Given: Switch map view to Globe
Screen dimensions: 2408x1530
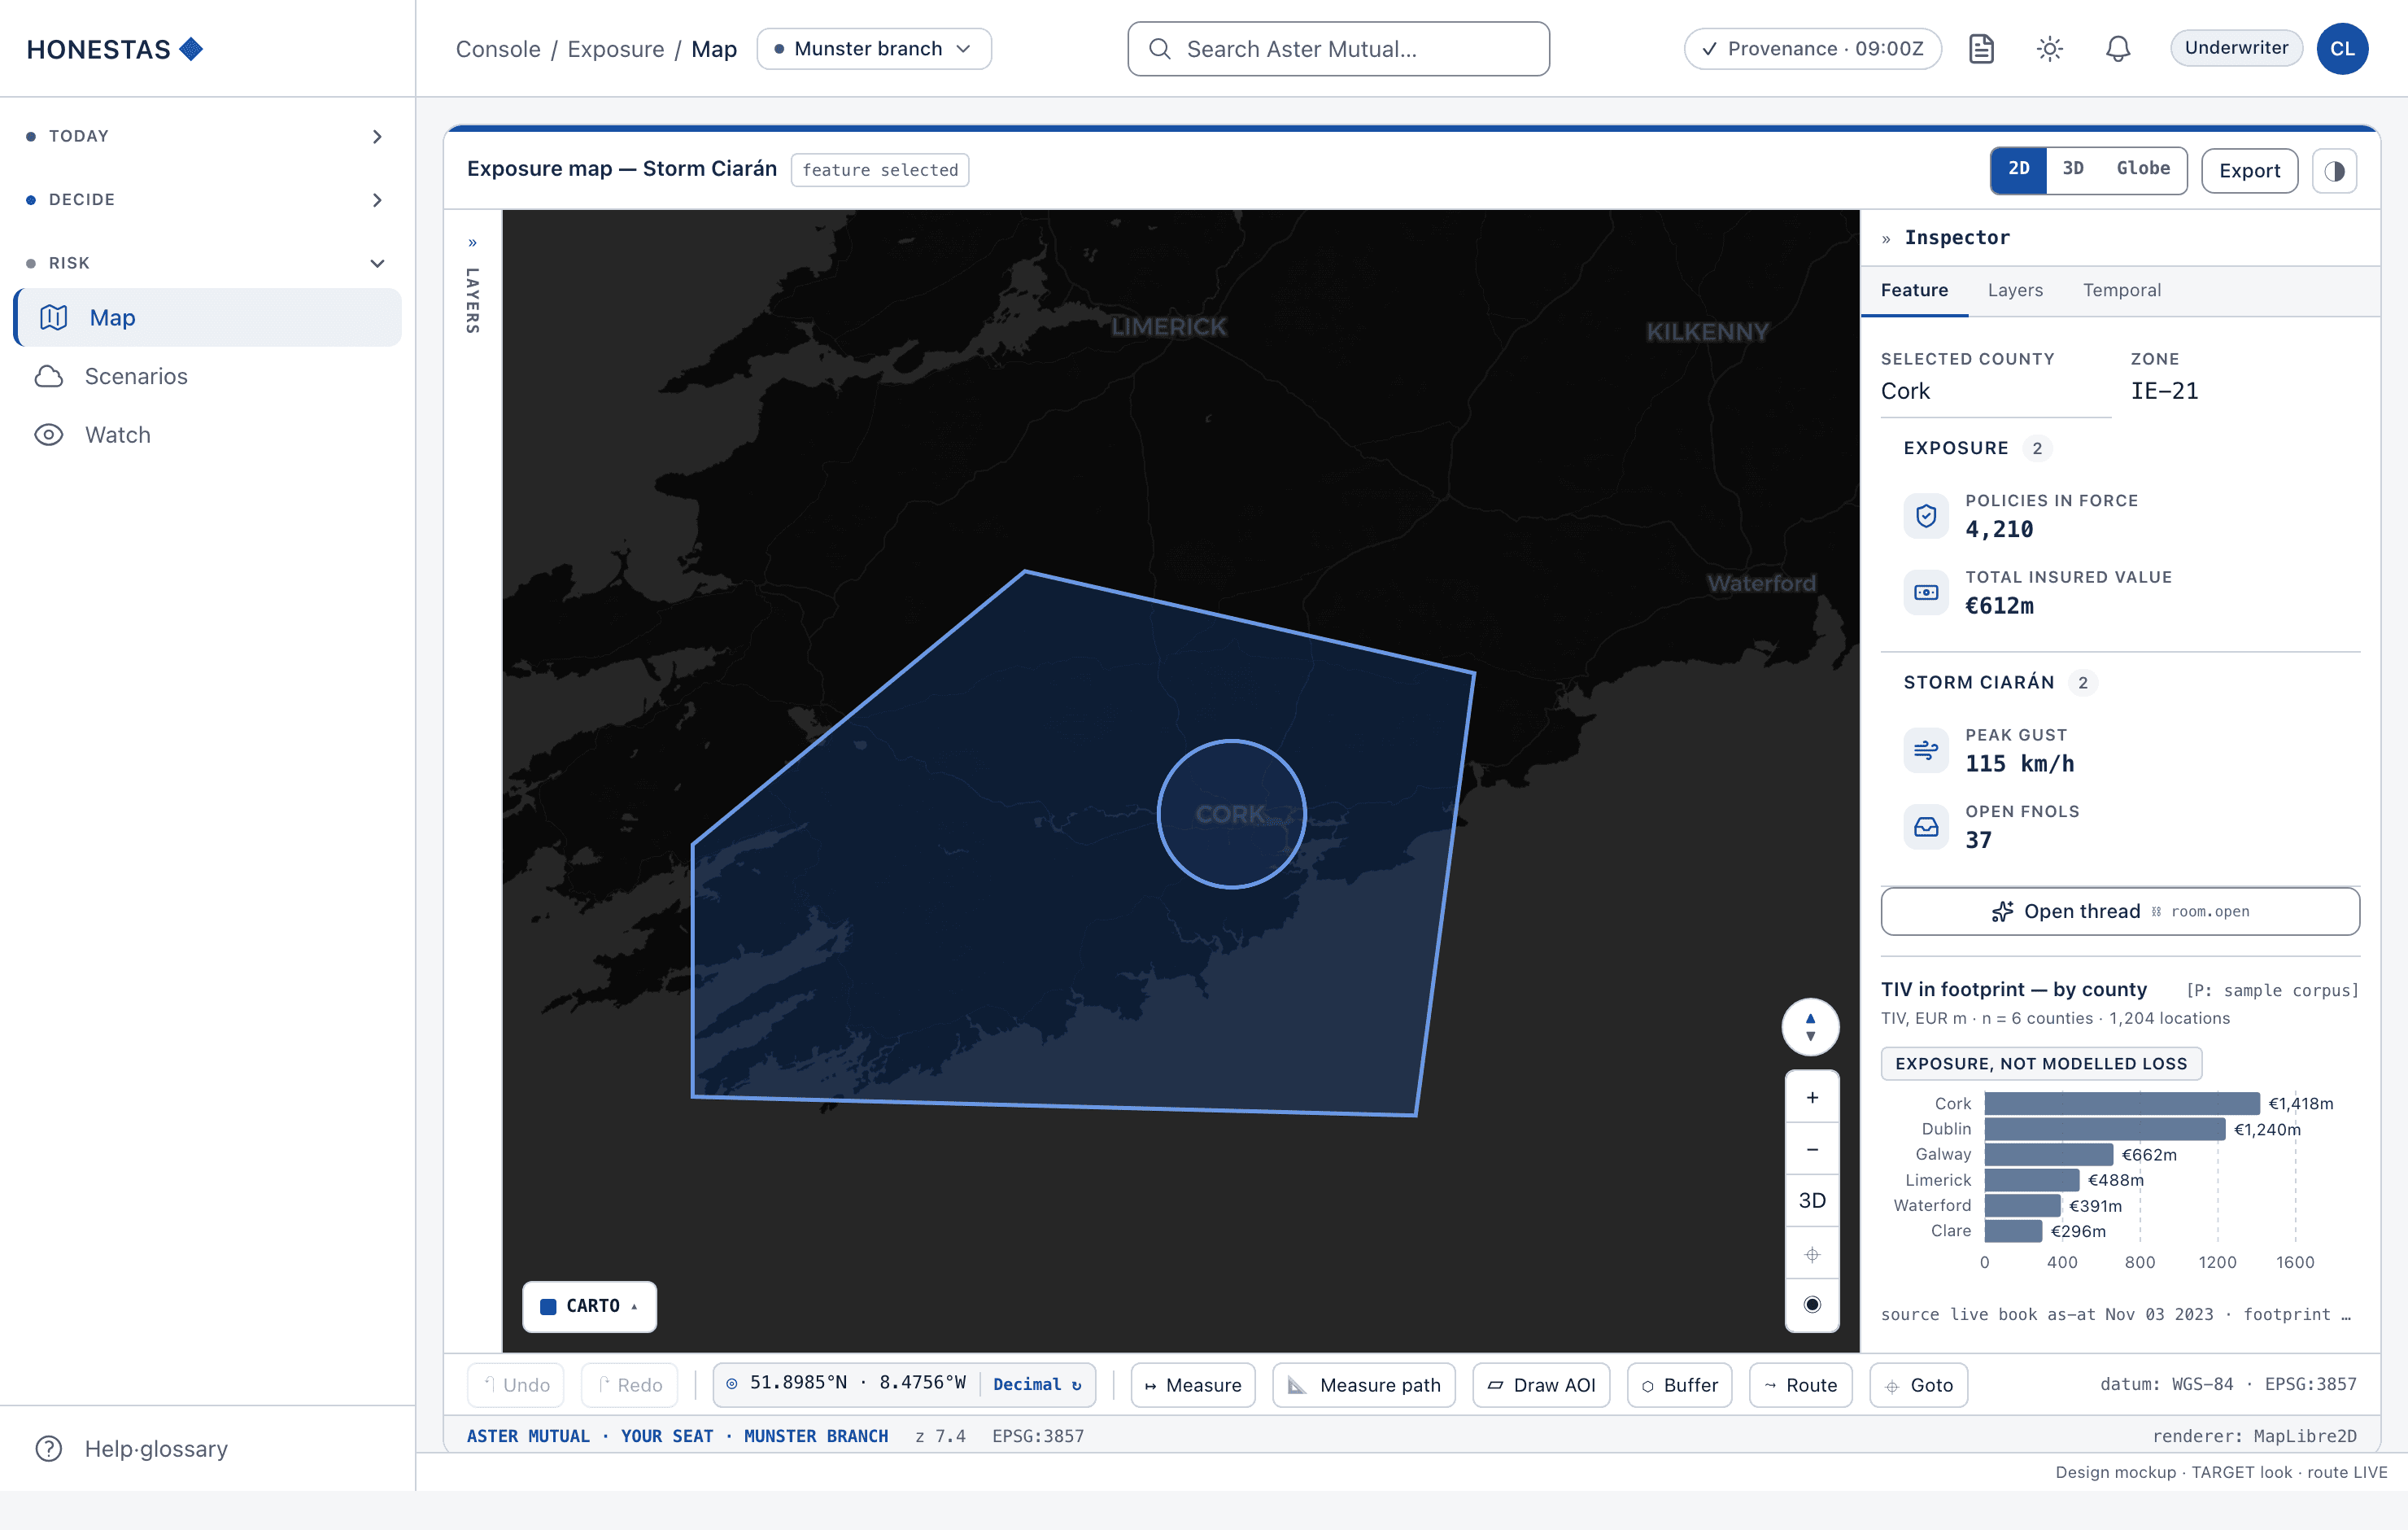Looking at the screenshot, I should click(x=2142, y=169).
